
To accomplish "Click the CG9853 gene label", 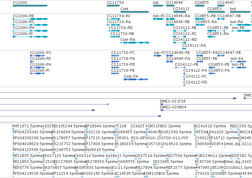I will tap(214, 9).
